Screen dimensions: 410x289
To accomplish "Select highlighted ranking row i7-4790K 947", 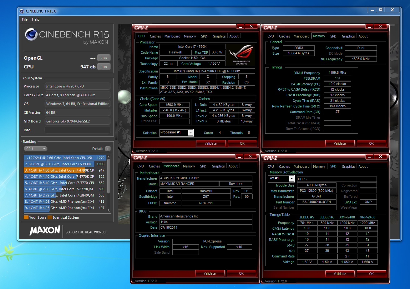I will [65, 170].
